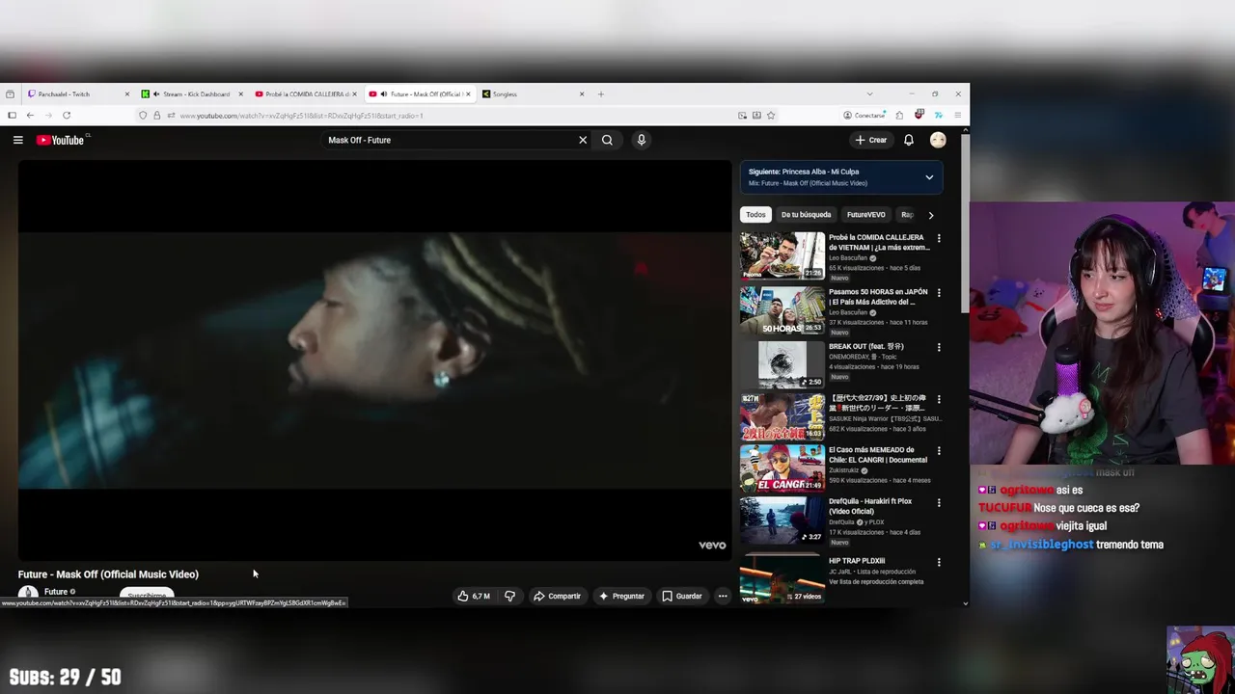Select the Todos filter chip
Screen dimensions: 1235x694
(x=755, y=215)
